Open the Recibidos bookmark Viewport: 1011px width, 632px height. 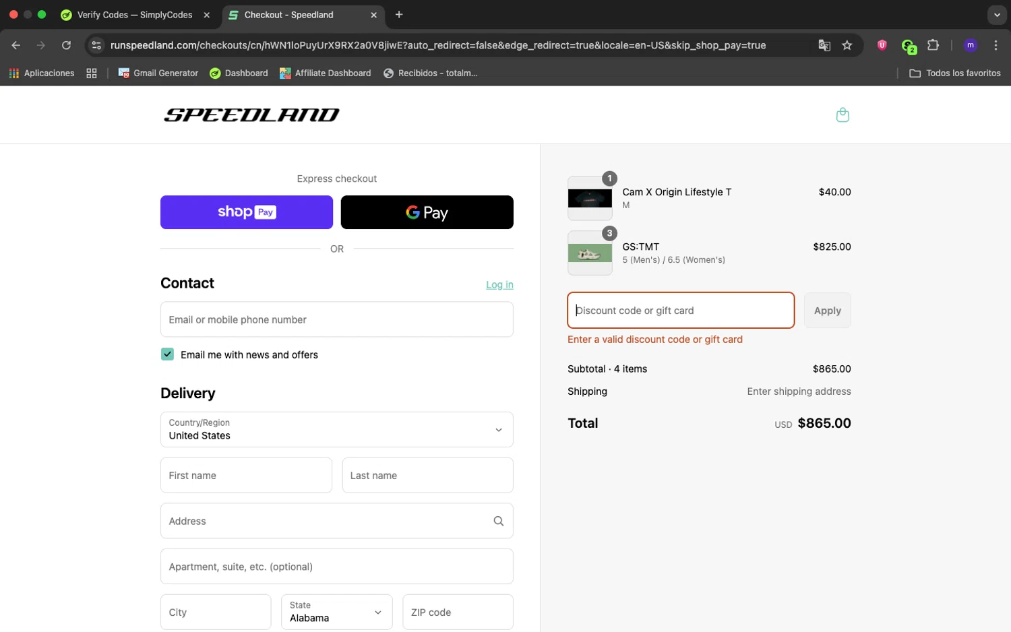(x=431, y=73)
